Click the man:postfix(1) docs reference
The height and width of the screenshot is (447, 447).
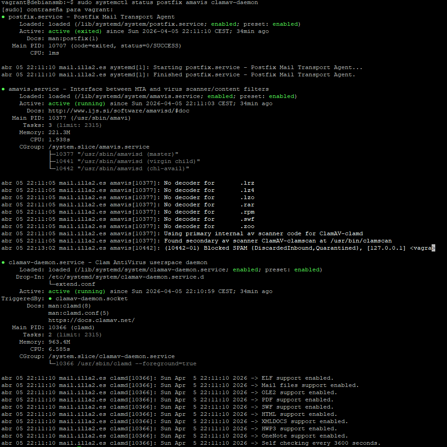(74, 39)
